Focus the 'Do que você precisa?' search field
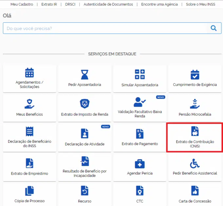The height and width of the screenshot is (206, 223). click(x=112, y=28)
